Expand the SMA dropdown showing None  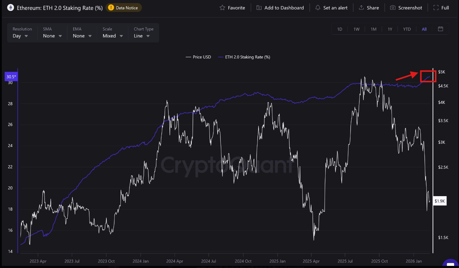pyautogui.click(x=52, y=36)
